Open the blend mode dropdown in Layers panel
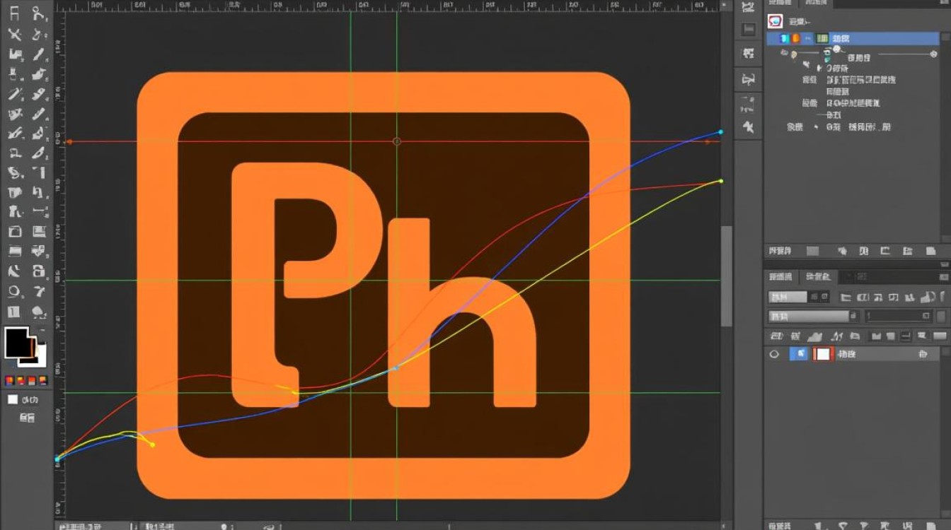 (788, 298)
